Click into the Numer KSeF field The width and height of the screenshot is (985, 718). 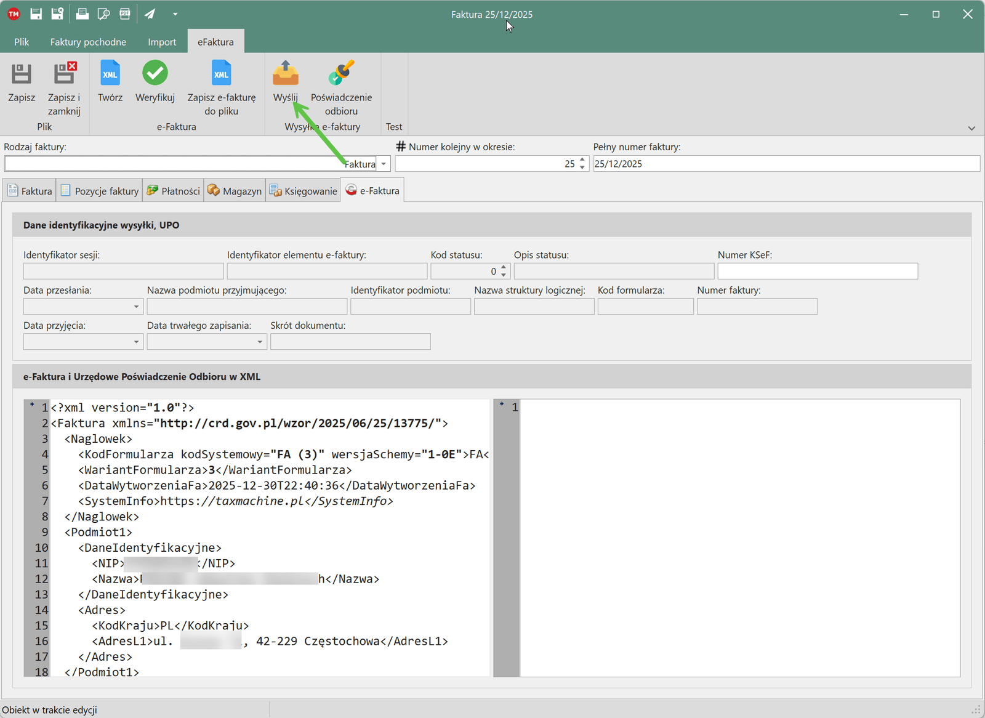point(817,271)
